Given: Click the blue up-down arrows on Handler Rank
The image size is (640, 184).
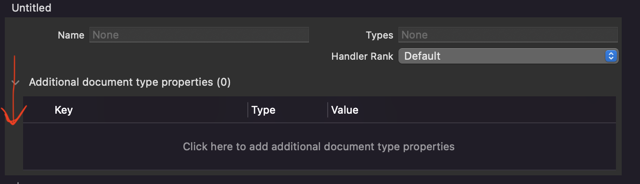Looking at the screenshot, I should click(611, 56).
